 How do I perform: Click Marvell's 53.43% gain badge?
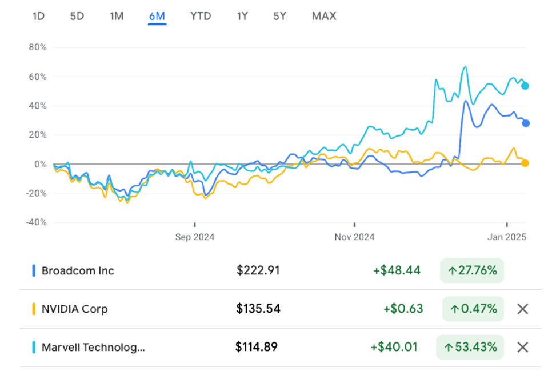(x=470, y=347)
